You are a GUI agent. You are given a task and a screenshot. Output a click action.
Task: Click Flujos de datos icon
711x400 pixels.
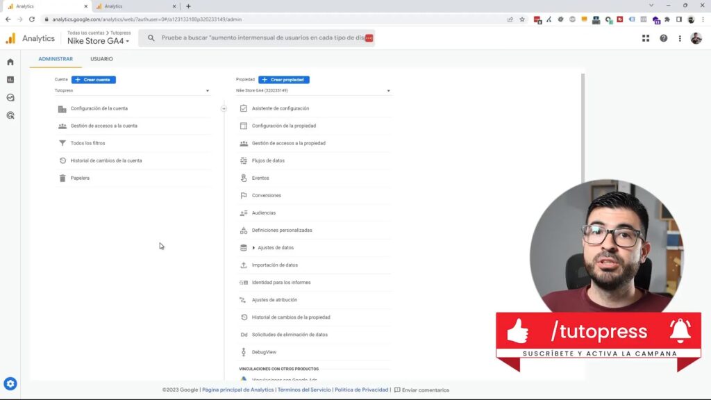coord(244,160)
